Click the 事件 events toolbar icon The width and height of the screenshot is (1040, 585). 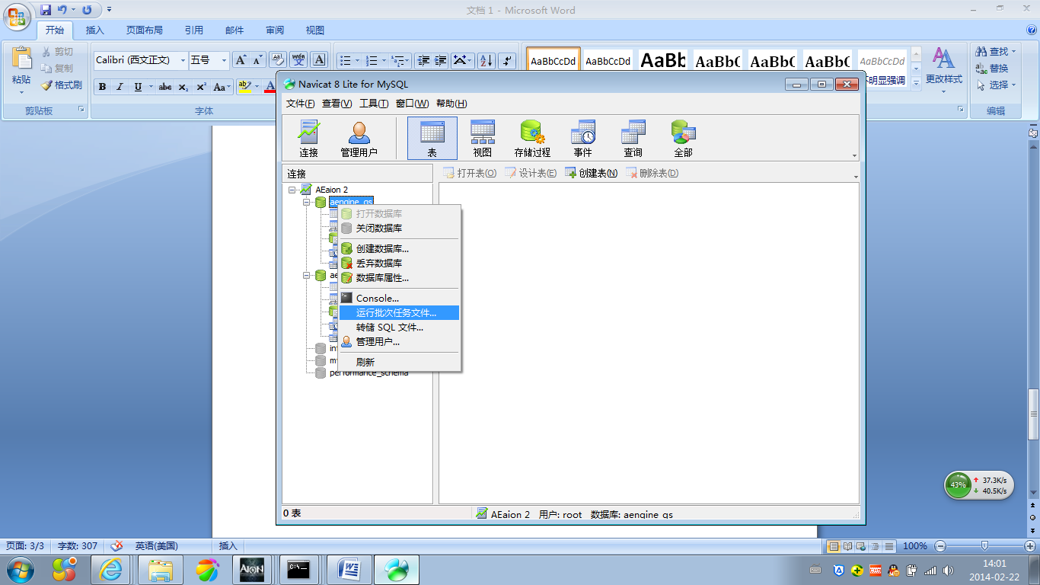[582, 138]
